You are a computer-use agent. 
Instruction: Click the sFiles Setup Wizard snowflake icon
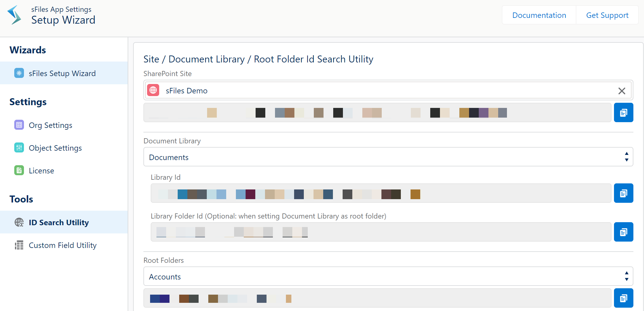[19, 73]
